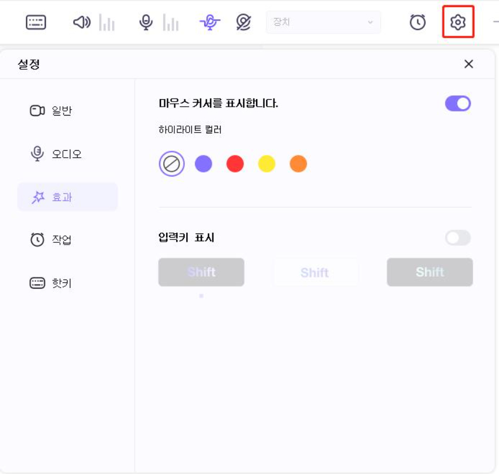Click the webcam disabled icon
The image size is (499, 474).
pyautogui.click(x=244, y=22)
